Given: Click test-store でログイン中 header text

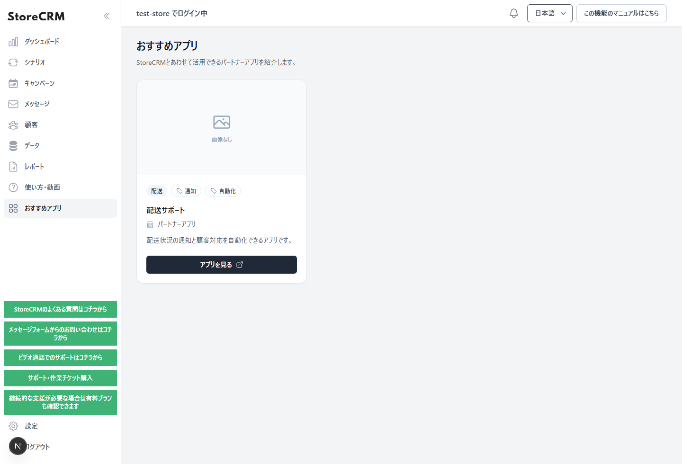Looking at the screenshot, I should pyautogui.click(x=172, y=13).
